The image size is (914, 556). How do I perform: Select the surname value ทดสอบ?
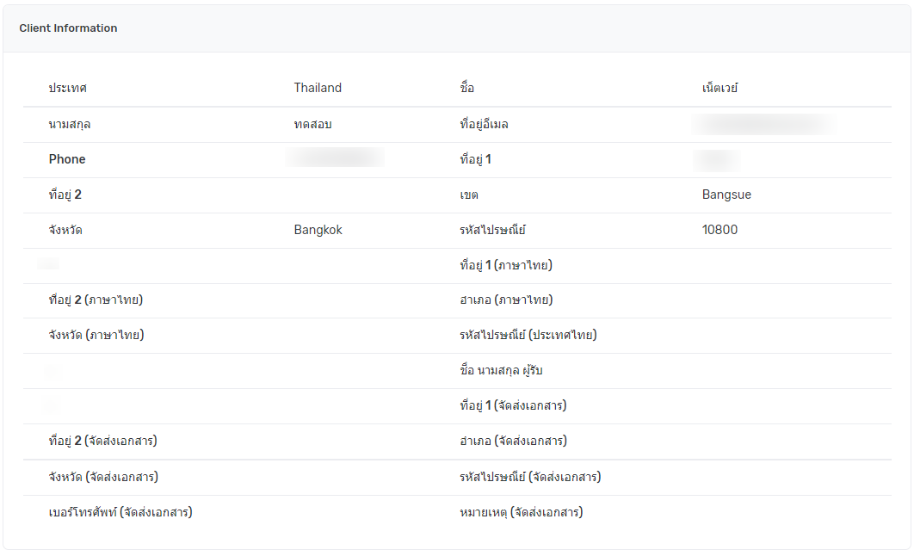point(312,124)
